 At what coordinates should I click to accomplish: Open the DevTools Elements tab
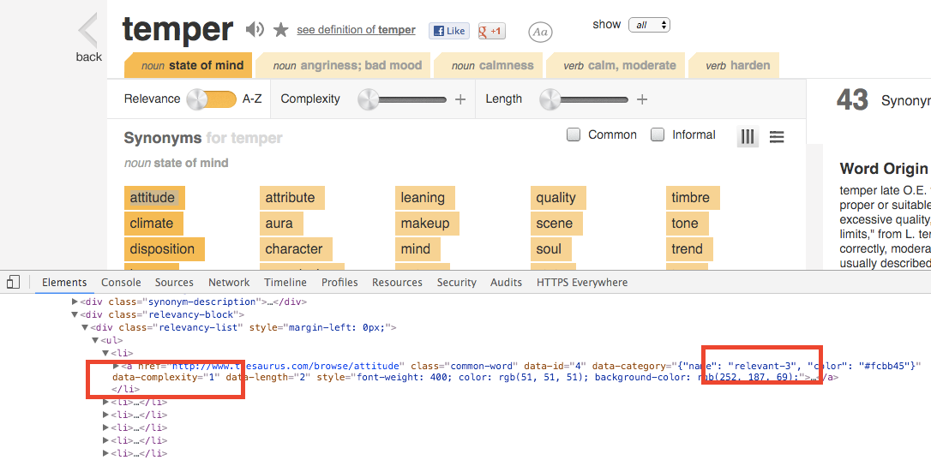(x=64, y=283)
